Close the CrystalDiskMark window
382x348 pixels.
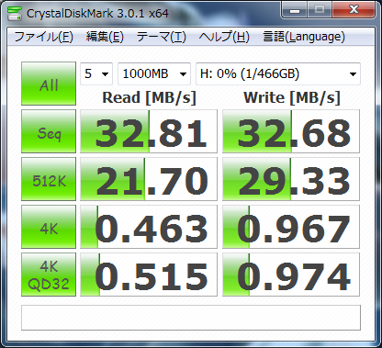[354, 10]
